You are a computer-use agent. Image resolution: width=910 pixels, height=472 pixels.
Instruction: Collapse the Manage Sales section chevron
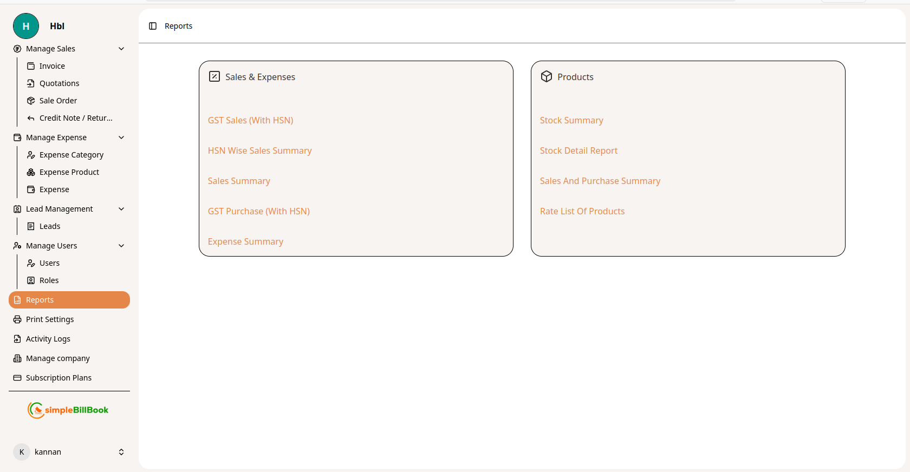(121, 49)
